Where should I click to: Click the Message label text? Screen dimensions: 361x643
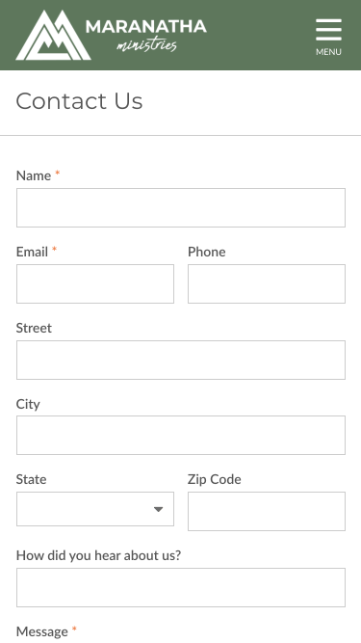coord(41,631)
